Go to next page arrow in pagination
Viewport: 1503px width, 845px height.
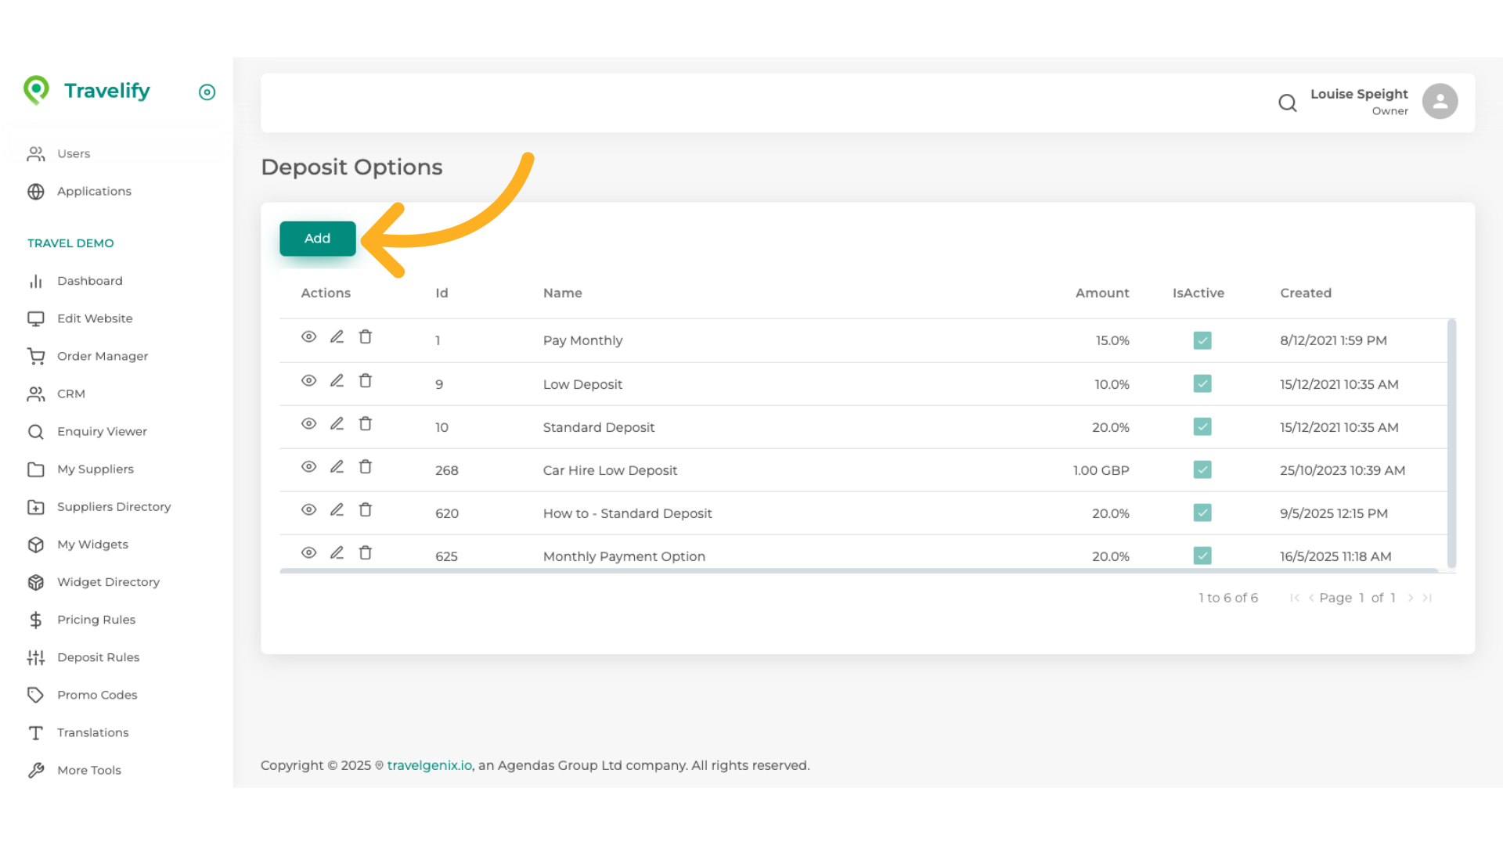coord(1411,598)
